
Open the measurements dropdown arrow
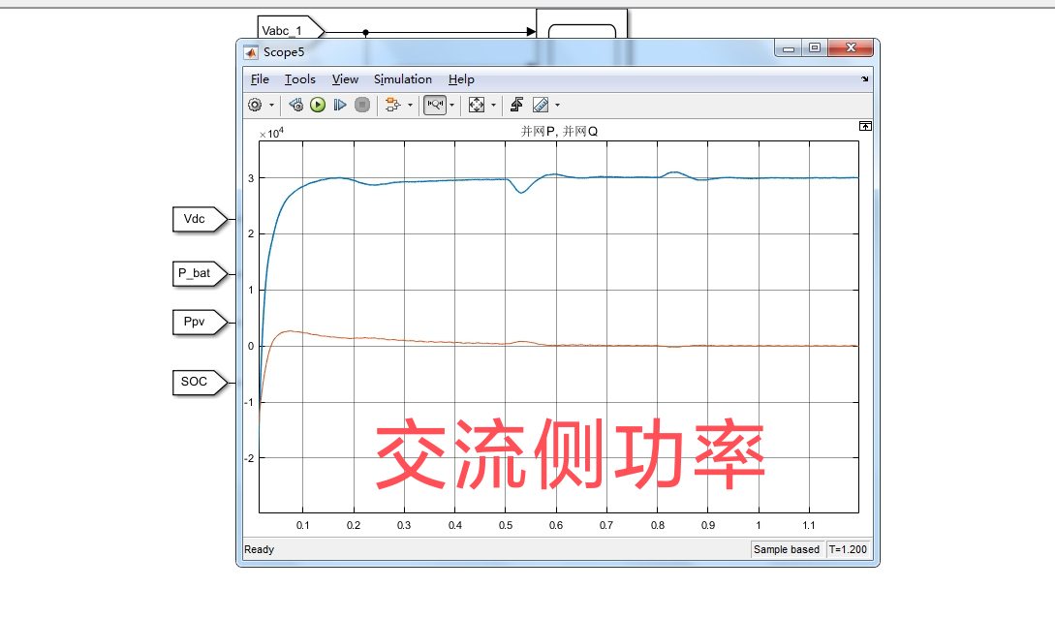click(557, 105)
